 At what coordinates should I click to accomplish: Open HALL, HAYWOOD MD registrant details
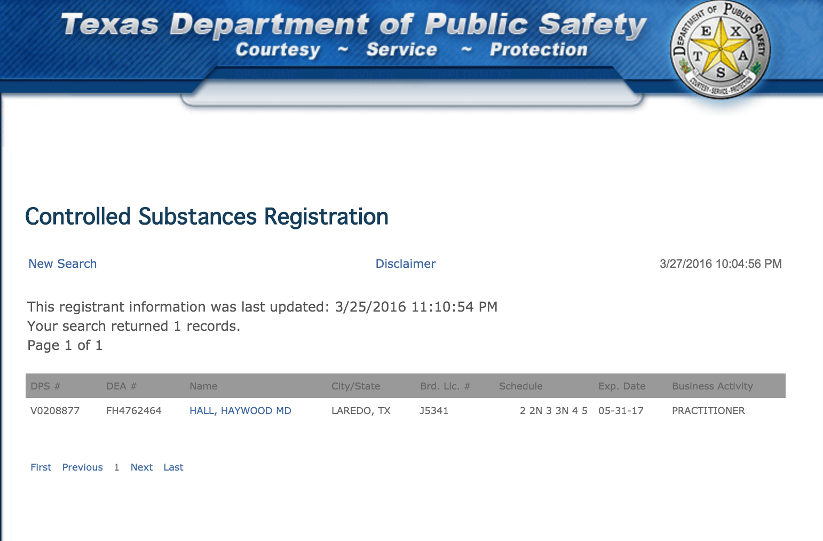click(x=240, y=411)
